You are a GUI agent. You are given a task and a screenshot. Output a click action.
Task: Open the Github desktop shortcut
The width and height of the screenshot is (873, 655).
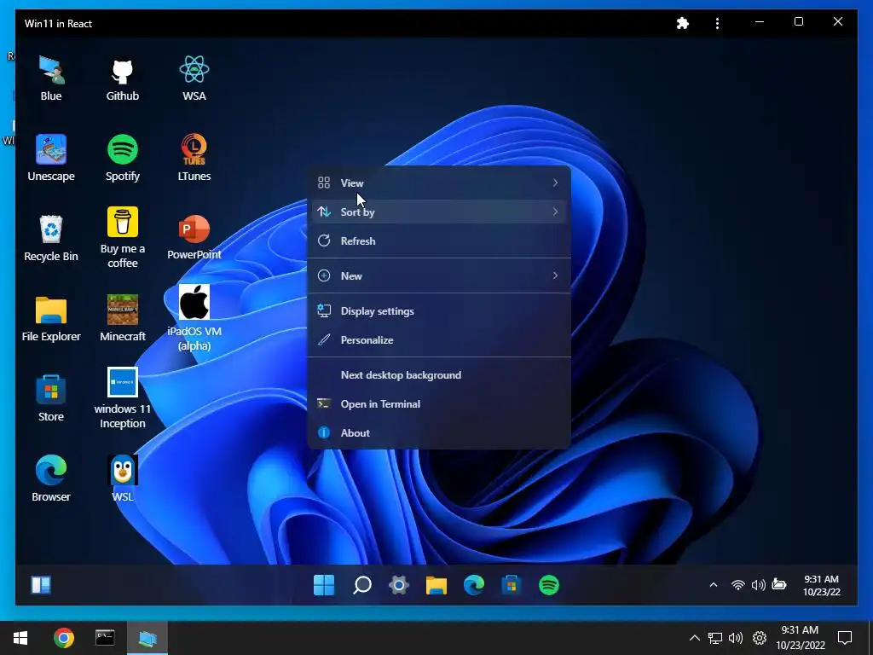[123, 78]
